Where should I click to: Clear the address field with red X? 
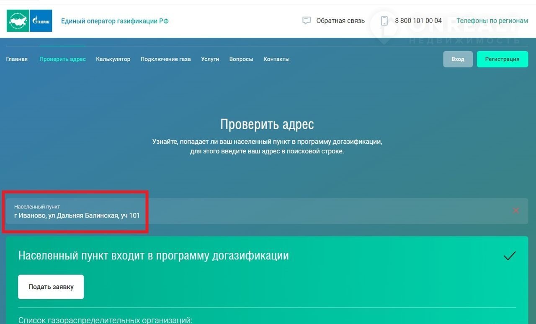tap(516, 210)
